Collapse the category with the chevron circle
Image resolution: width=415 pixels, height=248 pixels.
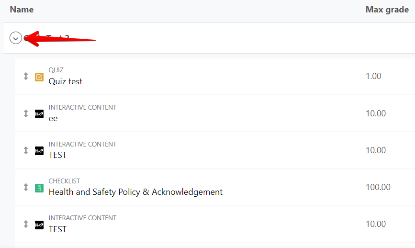[16, 38]
